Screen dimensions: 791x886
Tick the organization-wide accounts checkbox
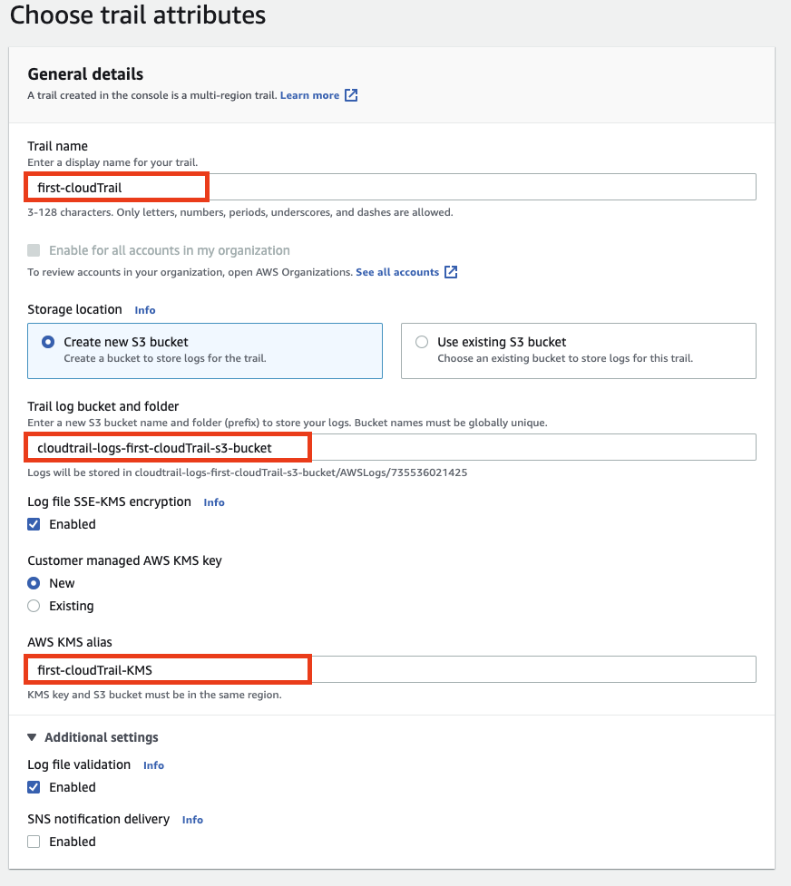[34, 249]
